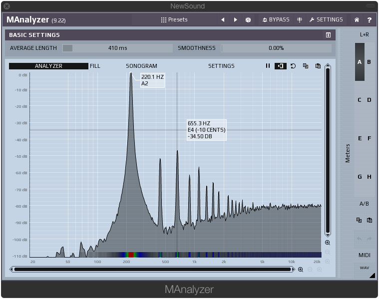Click the horizontal scrollbar left arrow
Viewport: 379px width, 299px height.
pyautogui.click(x=11, y=269)
